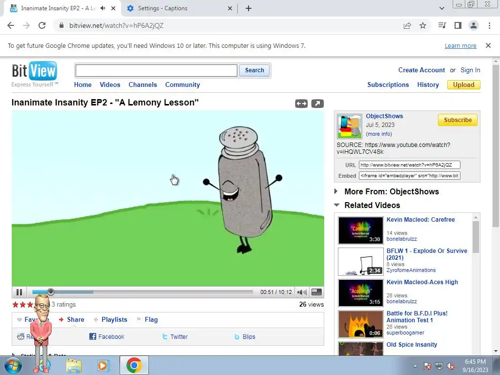Pause the video playback
The width and height of the screenshot is (500, 375).
click(19, 292)
